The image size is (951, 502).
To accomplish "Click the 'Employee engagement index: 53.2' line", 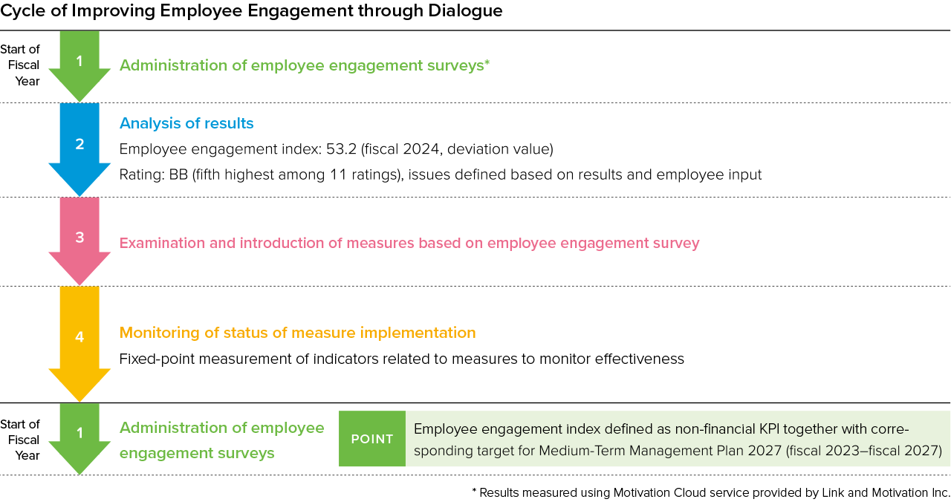I will (x=337, y=149).
